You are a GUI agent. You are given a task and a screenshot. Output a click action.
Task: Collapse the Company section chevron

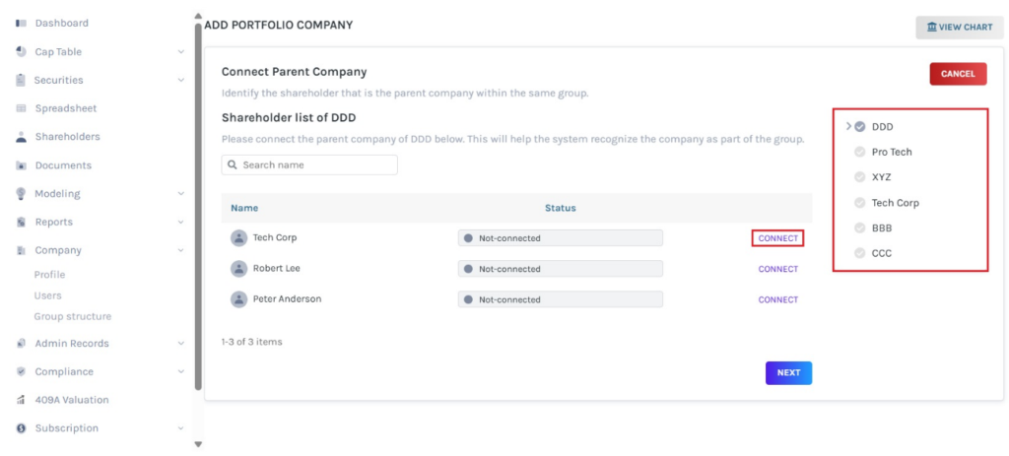pos(180,251)
